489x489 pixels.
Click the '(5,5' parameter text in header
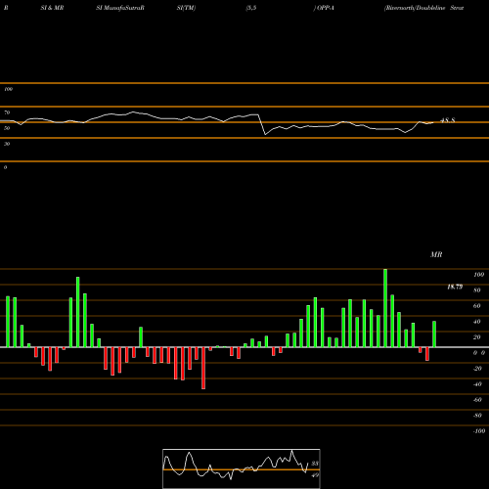[251, 8]
